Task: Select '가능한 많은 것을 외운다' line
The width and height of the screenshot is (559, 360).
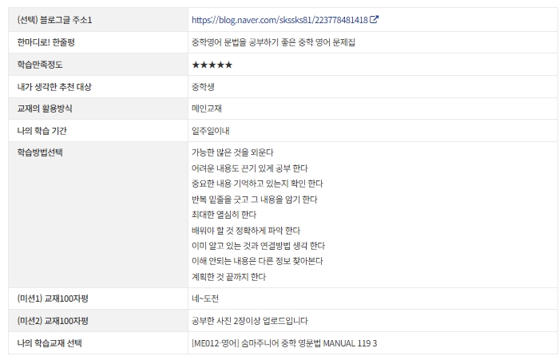Action: pos(232,152)
